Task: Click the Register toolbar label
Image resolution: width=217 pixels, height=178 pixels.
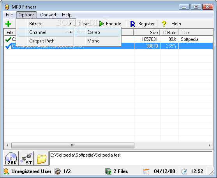Action: pos(146,24)
